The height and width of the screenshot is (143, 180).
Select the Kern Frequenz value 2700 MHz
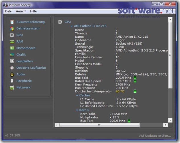coord(123,84)
